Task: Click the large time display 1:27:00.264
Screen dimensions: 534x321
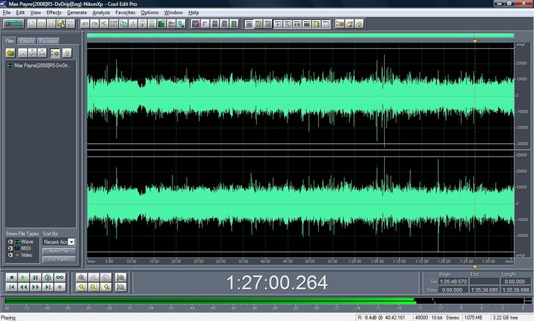Action: [277, 282]
